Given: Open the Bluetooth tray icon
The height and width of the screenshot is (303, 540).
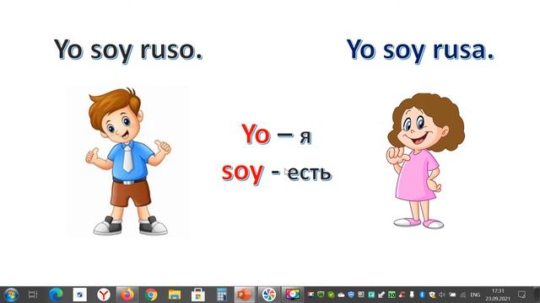Looking at the screenshot, I should (422, 295).
